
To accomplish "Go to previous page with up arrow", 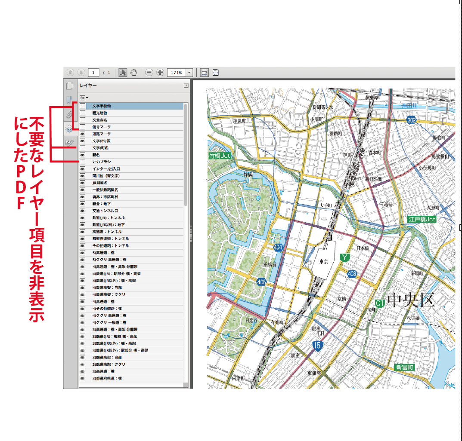I will point(70,72).
